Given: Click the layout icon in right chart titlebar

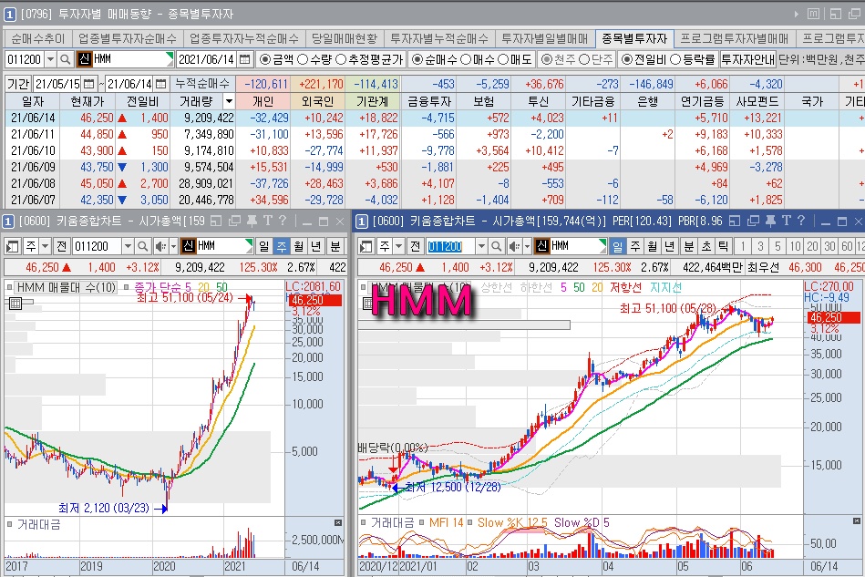Looking at the screenshot, I should [x=735, y=222].
